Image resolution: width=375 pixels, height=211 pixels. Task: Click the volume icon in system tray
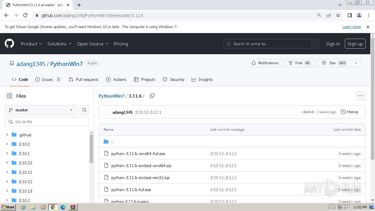pyautogui.click(x=333, y=207)
